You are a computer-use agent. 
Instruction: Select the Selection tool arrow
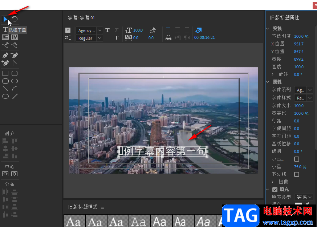(5, 19)
